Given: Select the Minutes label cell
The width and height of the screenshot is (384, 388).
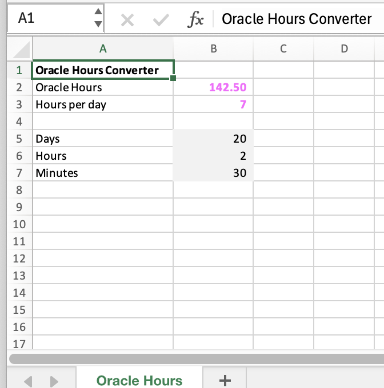Looking at the screenshot, I should coord(103,173).
